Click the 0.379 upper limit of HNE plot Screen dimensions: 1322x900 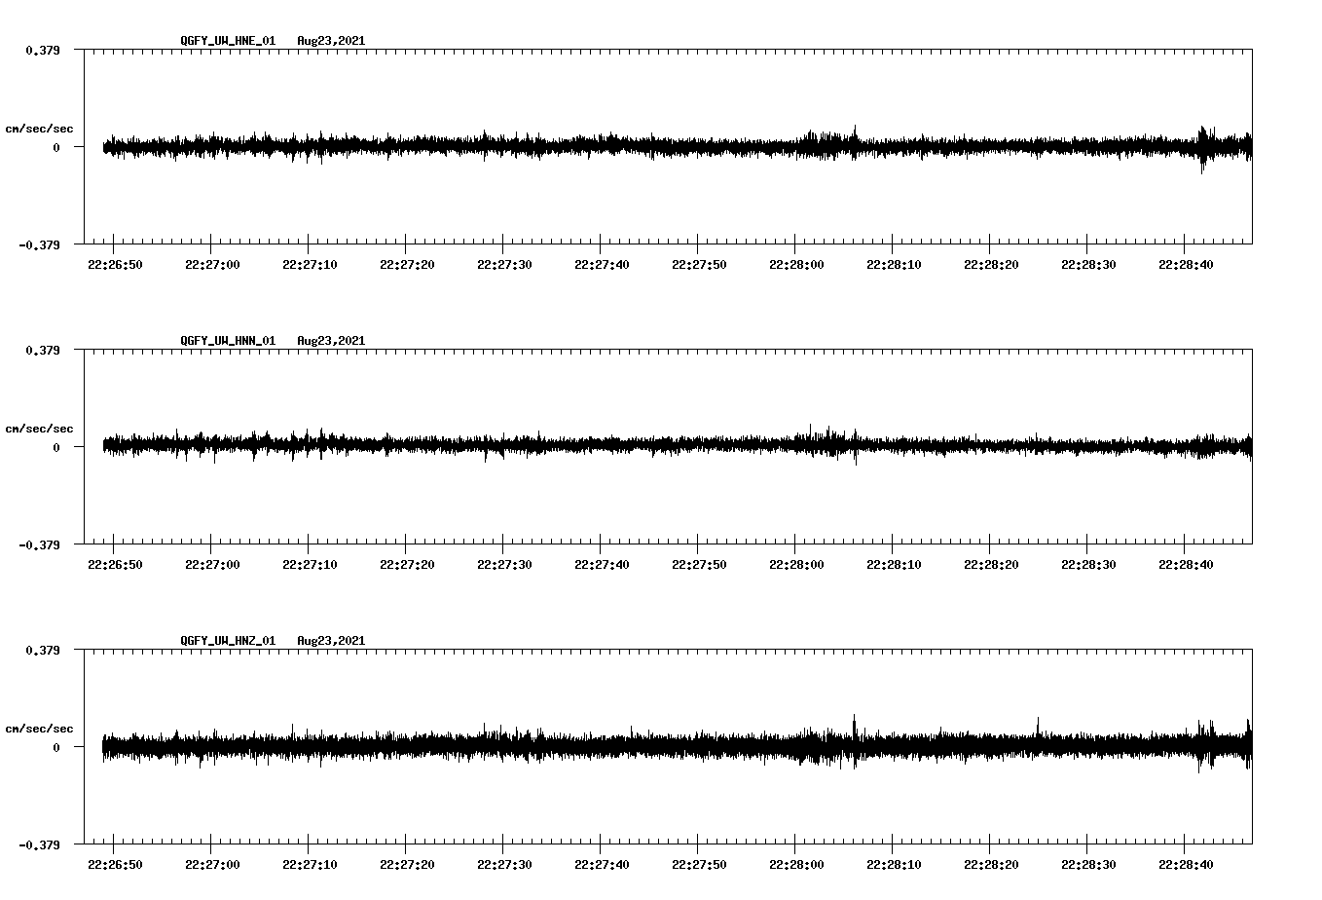point(42,50)
